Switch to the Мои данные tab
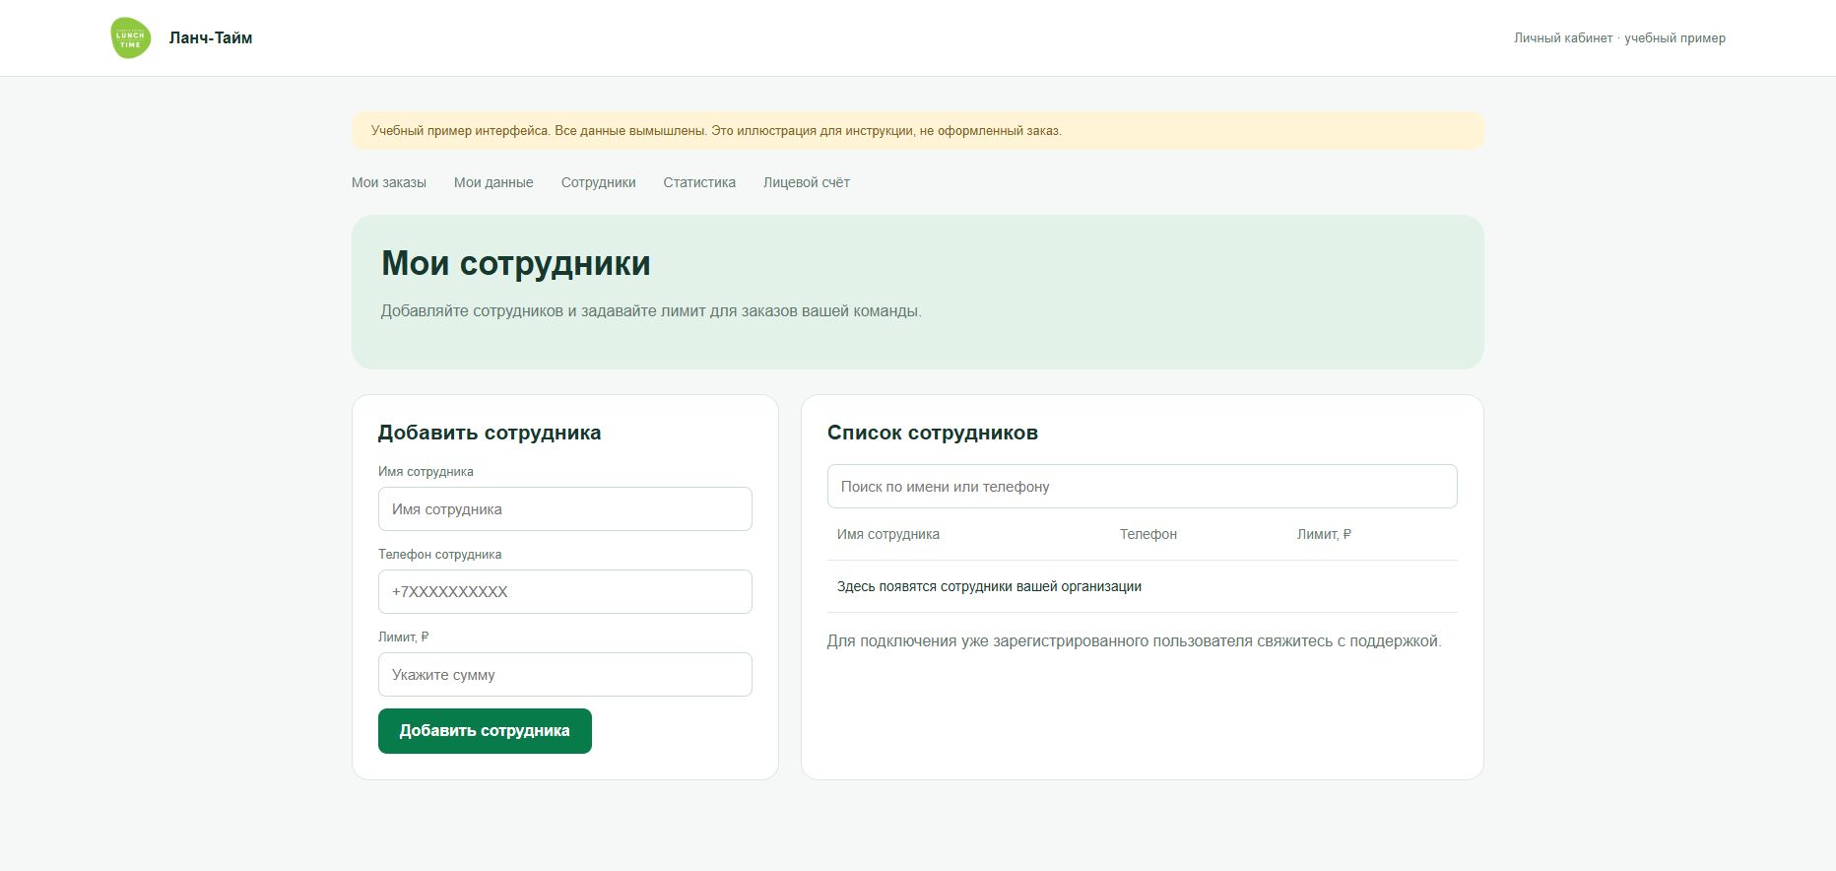The width and height of the screenshot is (1836, 871). pyautogui.click(x=493, y=182)
